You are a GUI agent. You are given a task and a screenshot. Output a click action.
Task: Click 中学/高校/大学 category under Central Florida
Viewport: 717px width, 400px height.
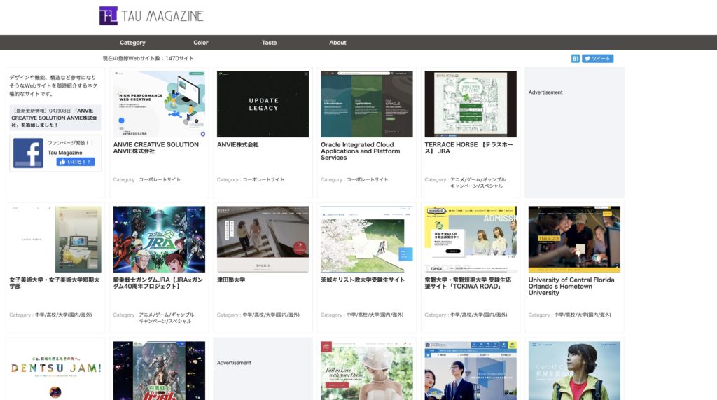(583, 315)
